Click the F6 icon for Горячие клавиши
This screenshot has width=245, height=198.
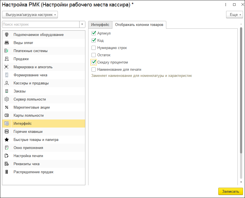click(x=7, y=132)
